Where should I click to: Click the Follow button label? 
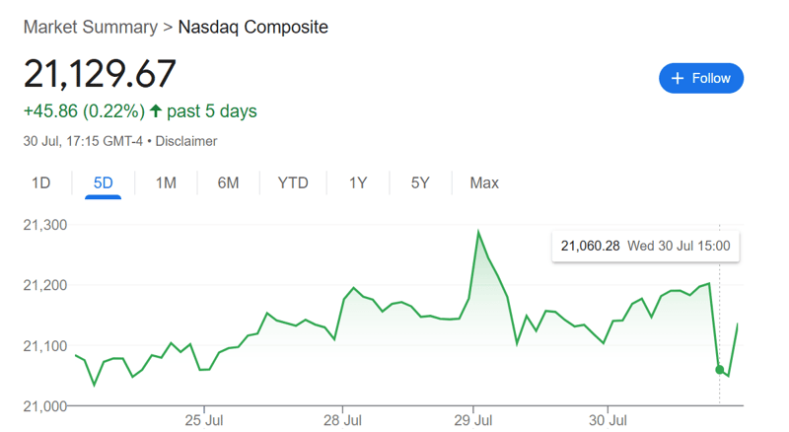711,78
